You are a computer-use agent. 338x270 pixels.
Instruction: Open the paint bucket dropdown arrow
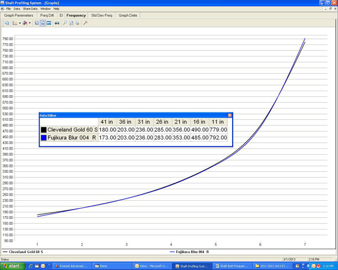(x=29, y=23)
